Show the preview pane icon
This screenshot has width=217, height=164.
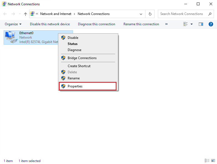(201, 24)
